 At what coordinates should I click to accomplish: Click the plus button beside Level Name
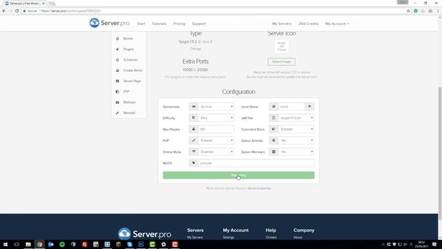tap(309, 107)
